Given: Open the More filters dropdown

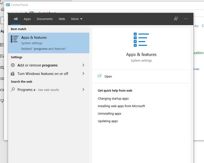Looking at the screenshot, I should coord(76,19).
